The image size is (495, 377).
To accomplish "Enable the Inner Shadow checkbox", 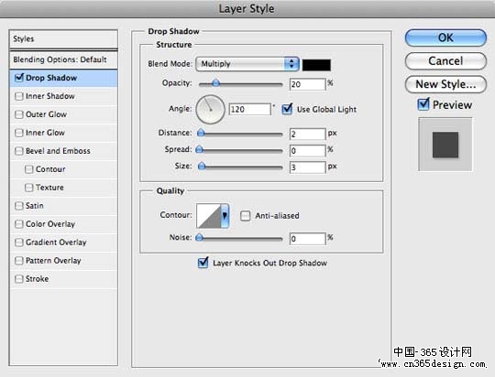I will (x=19, y=96).
